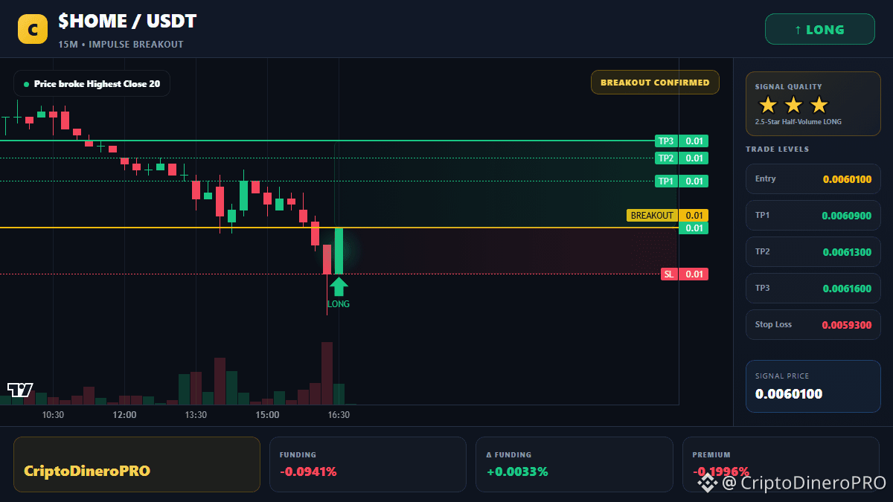Screen dimensions: 893x502
Task: Click the Funding -0.0941% value
Action: tap(308, 472)
